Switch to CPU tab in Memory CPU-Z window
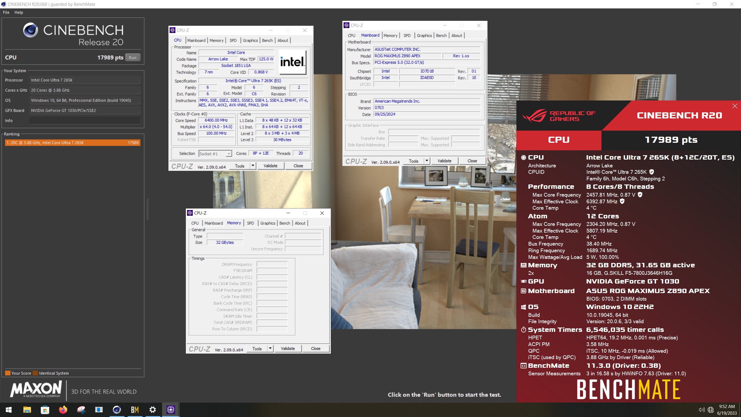Viewport: 741px width, 417px height. [x=195, y=223]
